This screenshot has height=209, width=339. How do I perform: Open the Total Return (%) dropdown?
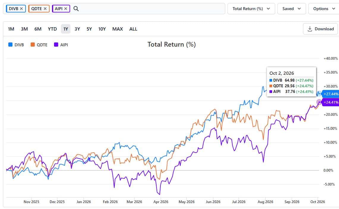[x=251, y=9]
